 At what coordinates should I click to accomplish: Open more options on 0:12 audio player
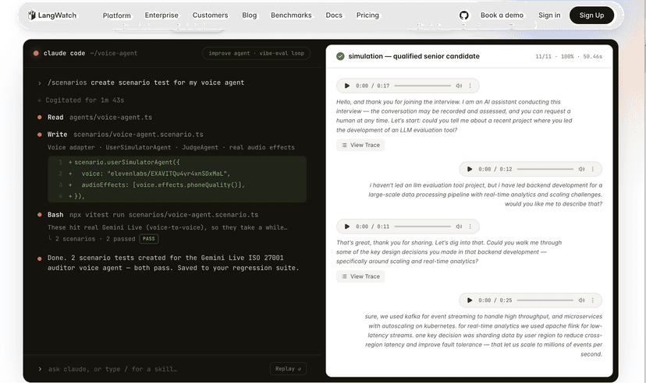click(x=593, y=169)
